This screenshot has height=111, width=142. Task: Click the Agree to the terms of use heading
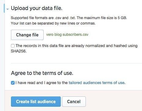(x=42, y=73)
